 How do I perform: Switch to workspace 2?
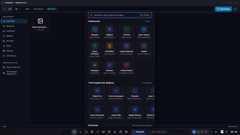pos(198,132)
